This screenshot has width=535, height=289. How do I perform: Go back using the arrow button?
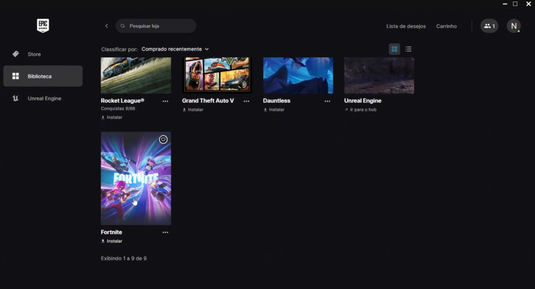(107, 26)
